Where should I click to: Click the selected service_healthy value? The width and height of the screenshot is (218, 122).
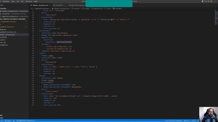pyautogui.click(x=64, y=42)
